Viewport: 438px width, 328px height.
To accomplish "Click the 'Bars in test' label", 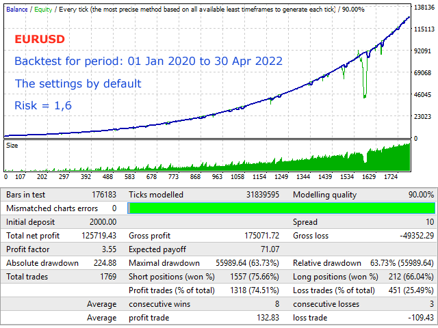I will click(x=25, y=195).
